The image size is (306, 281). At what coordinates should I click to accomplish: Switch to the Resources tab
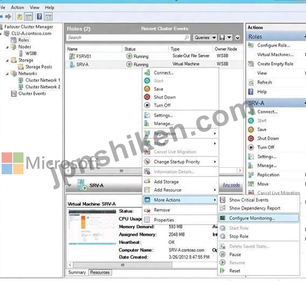tap(100, 272)
